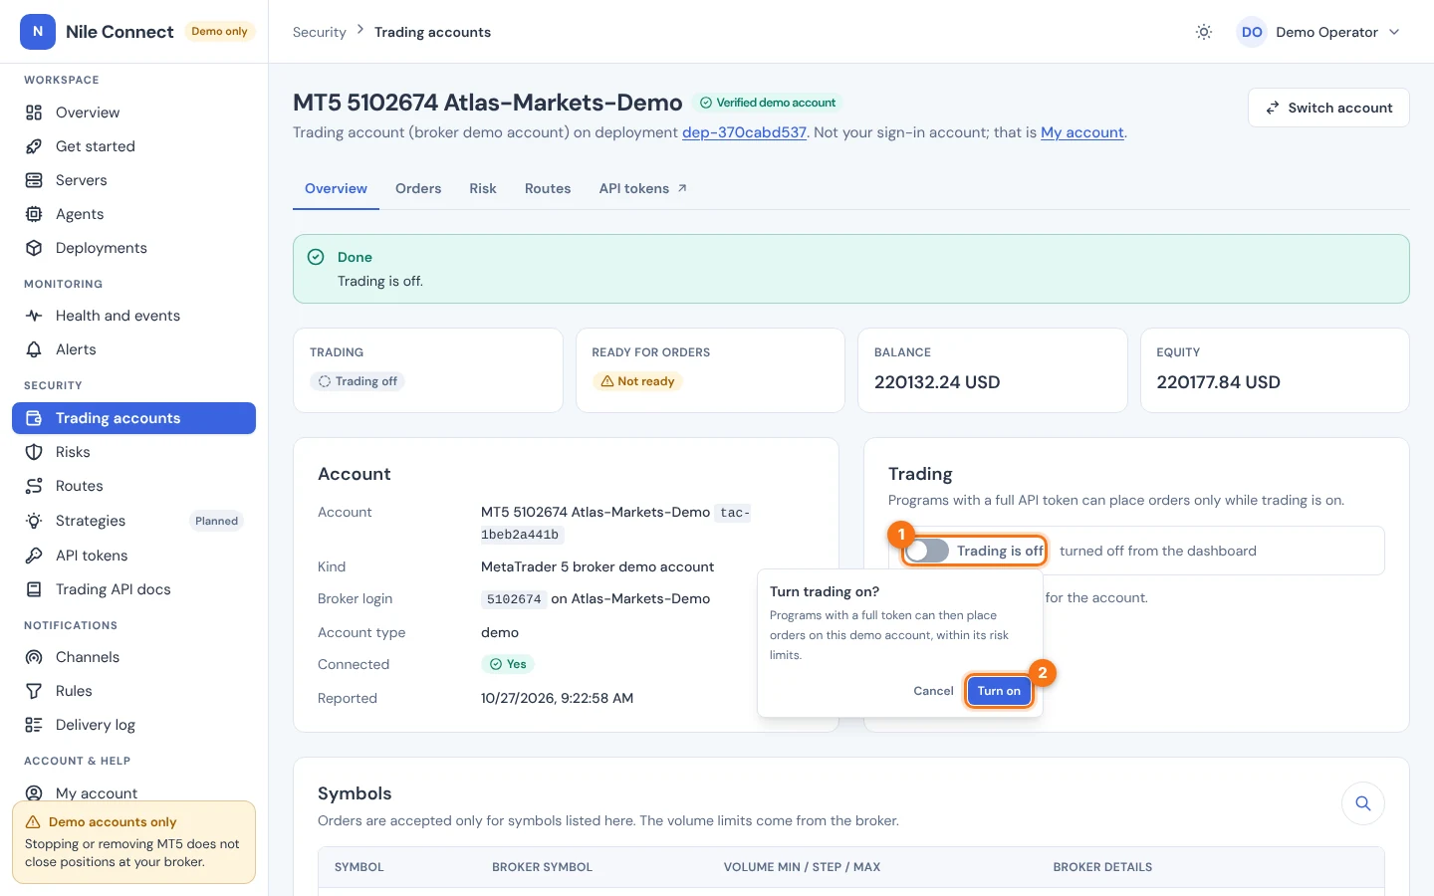Viewport: 1434px width, 896px height.
Task: Open the Routes sidebar item
Action: coord(133,486)
